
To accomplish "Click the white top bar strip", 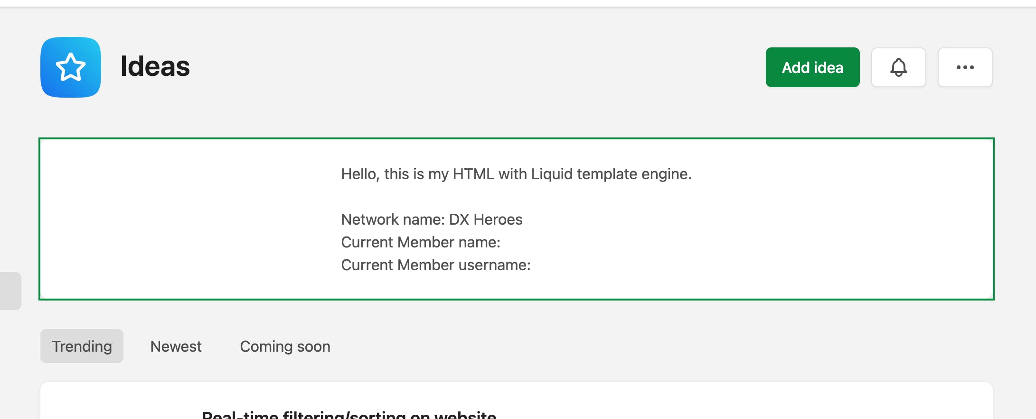I will pos(518,3).
